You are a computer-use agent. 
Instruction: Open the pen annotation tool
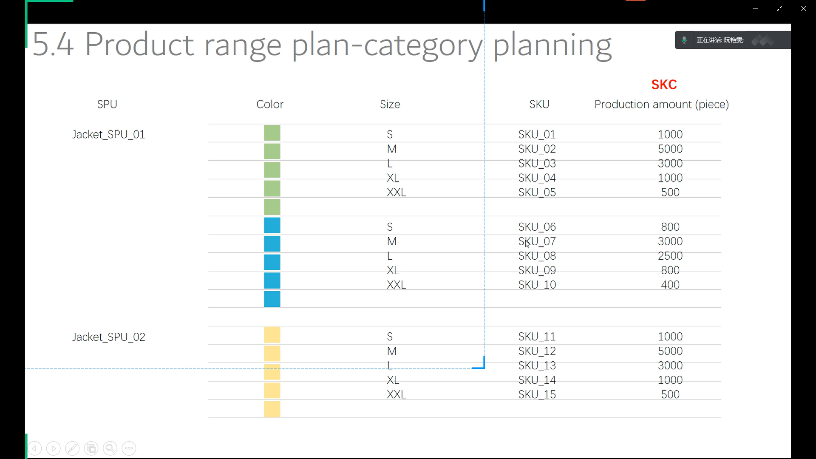coord(72,448)
